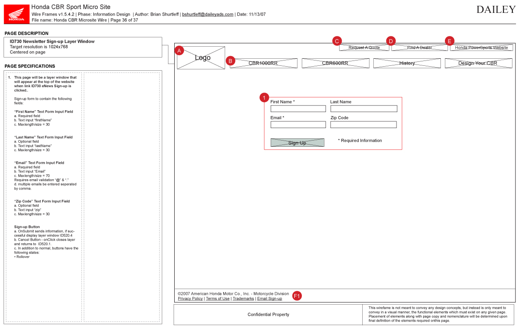Screen dimensions: 532x326
Task: Click the red F1 footer marker
Action: click(x=297, y=296)
